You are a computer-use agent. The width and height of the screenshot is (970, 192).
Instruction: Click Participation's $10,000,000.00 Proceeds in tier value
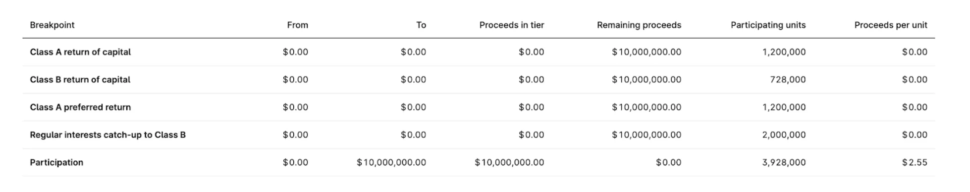tap(509, 163)
